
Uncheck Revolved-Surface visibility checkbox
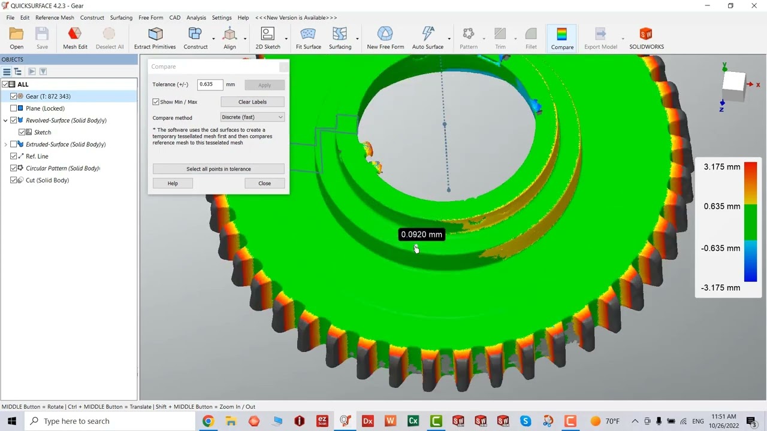(14, 120)
